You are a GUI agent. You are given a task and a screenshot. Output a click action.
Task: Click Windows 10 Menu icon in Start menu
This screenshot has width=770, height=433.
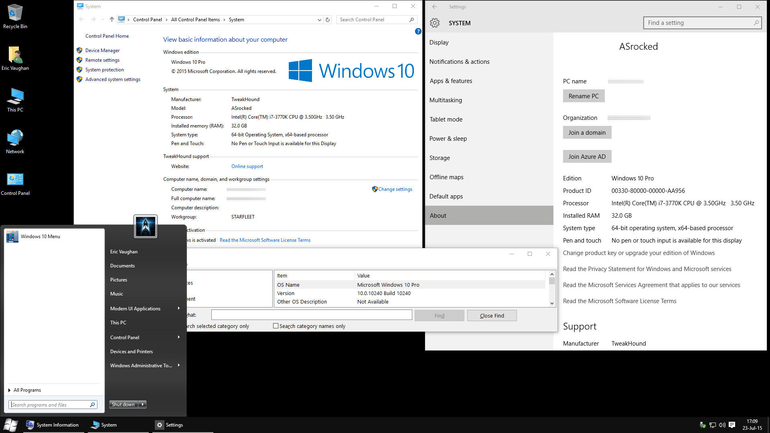(x=12, y=237)
